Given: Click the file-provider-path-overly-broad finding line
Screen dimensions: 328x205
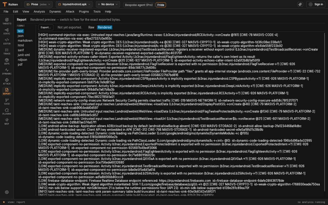Looking at the screenshot, I should tap(179, 73).
